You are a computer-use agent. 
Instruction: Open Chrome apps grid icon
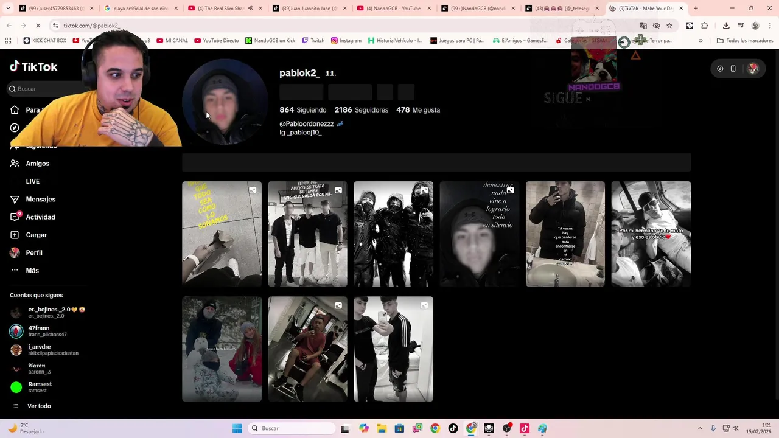(8, 41)
